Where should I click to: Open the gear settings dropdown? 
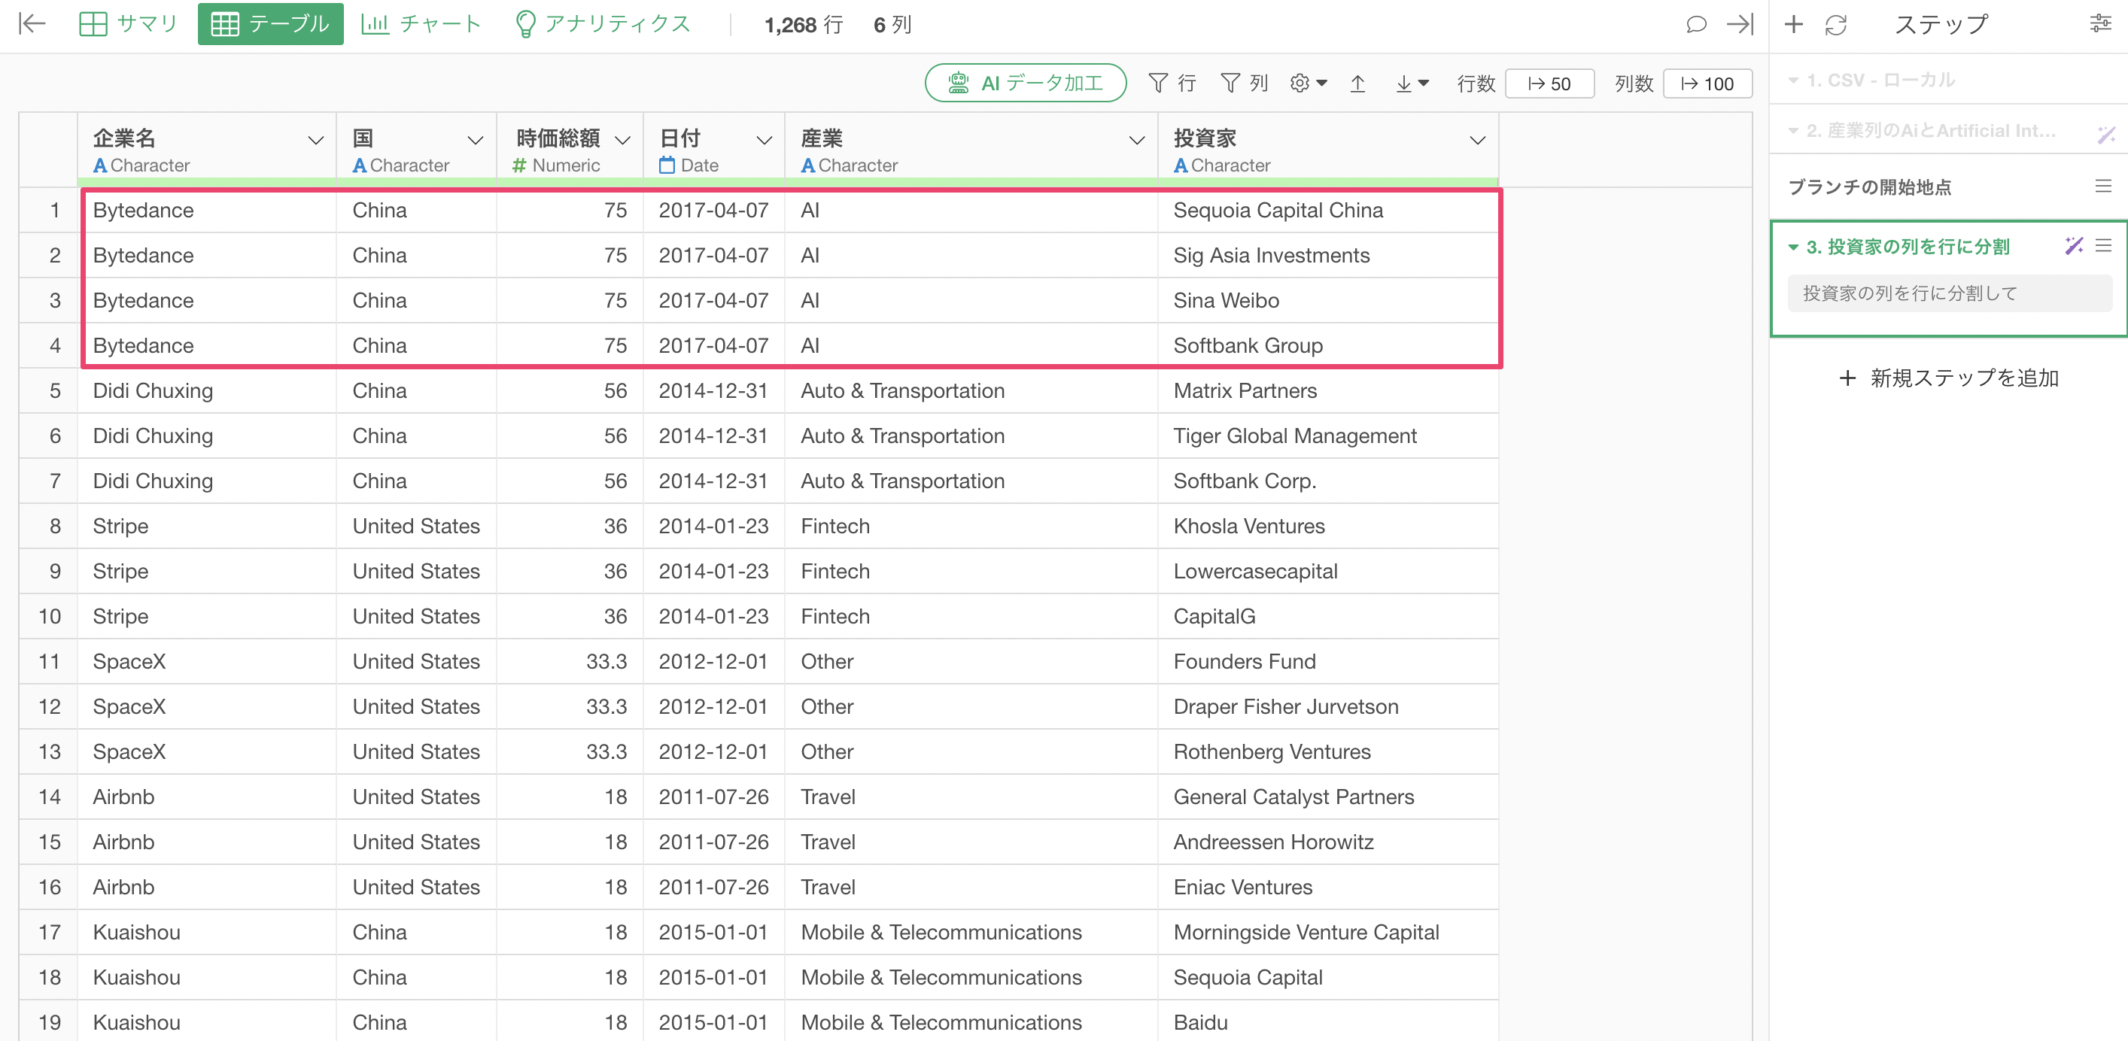[x=1309, y=83]
